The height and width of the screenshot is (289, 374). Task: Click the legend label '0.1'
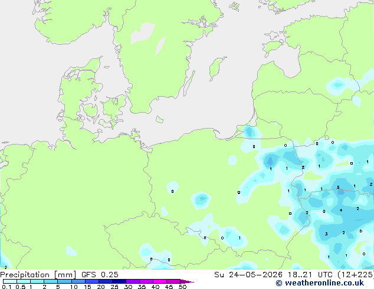coord(6,287)
